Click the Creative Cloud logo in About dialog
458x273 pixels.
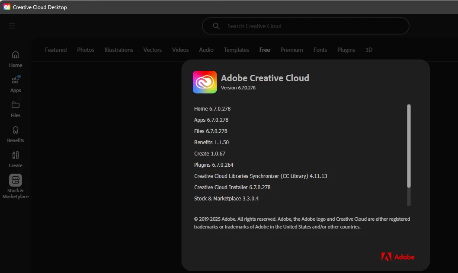click(x=205, y=82)
